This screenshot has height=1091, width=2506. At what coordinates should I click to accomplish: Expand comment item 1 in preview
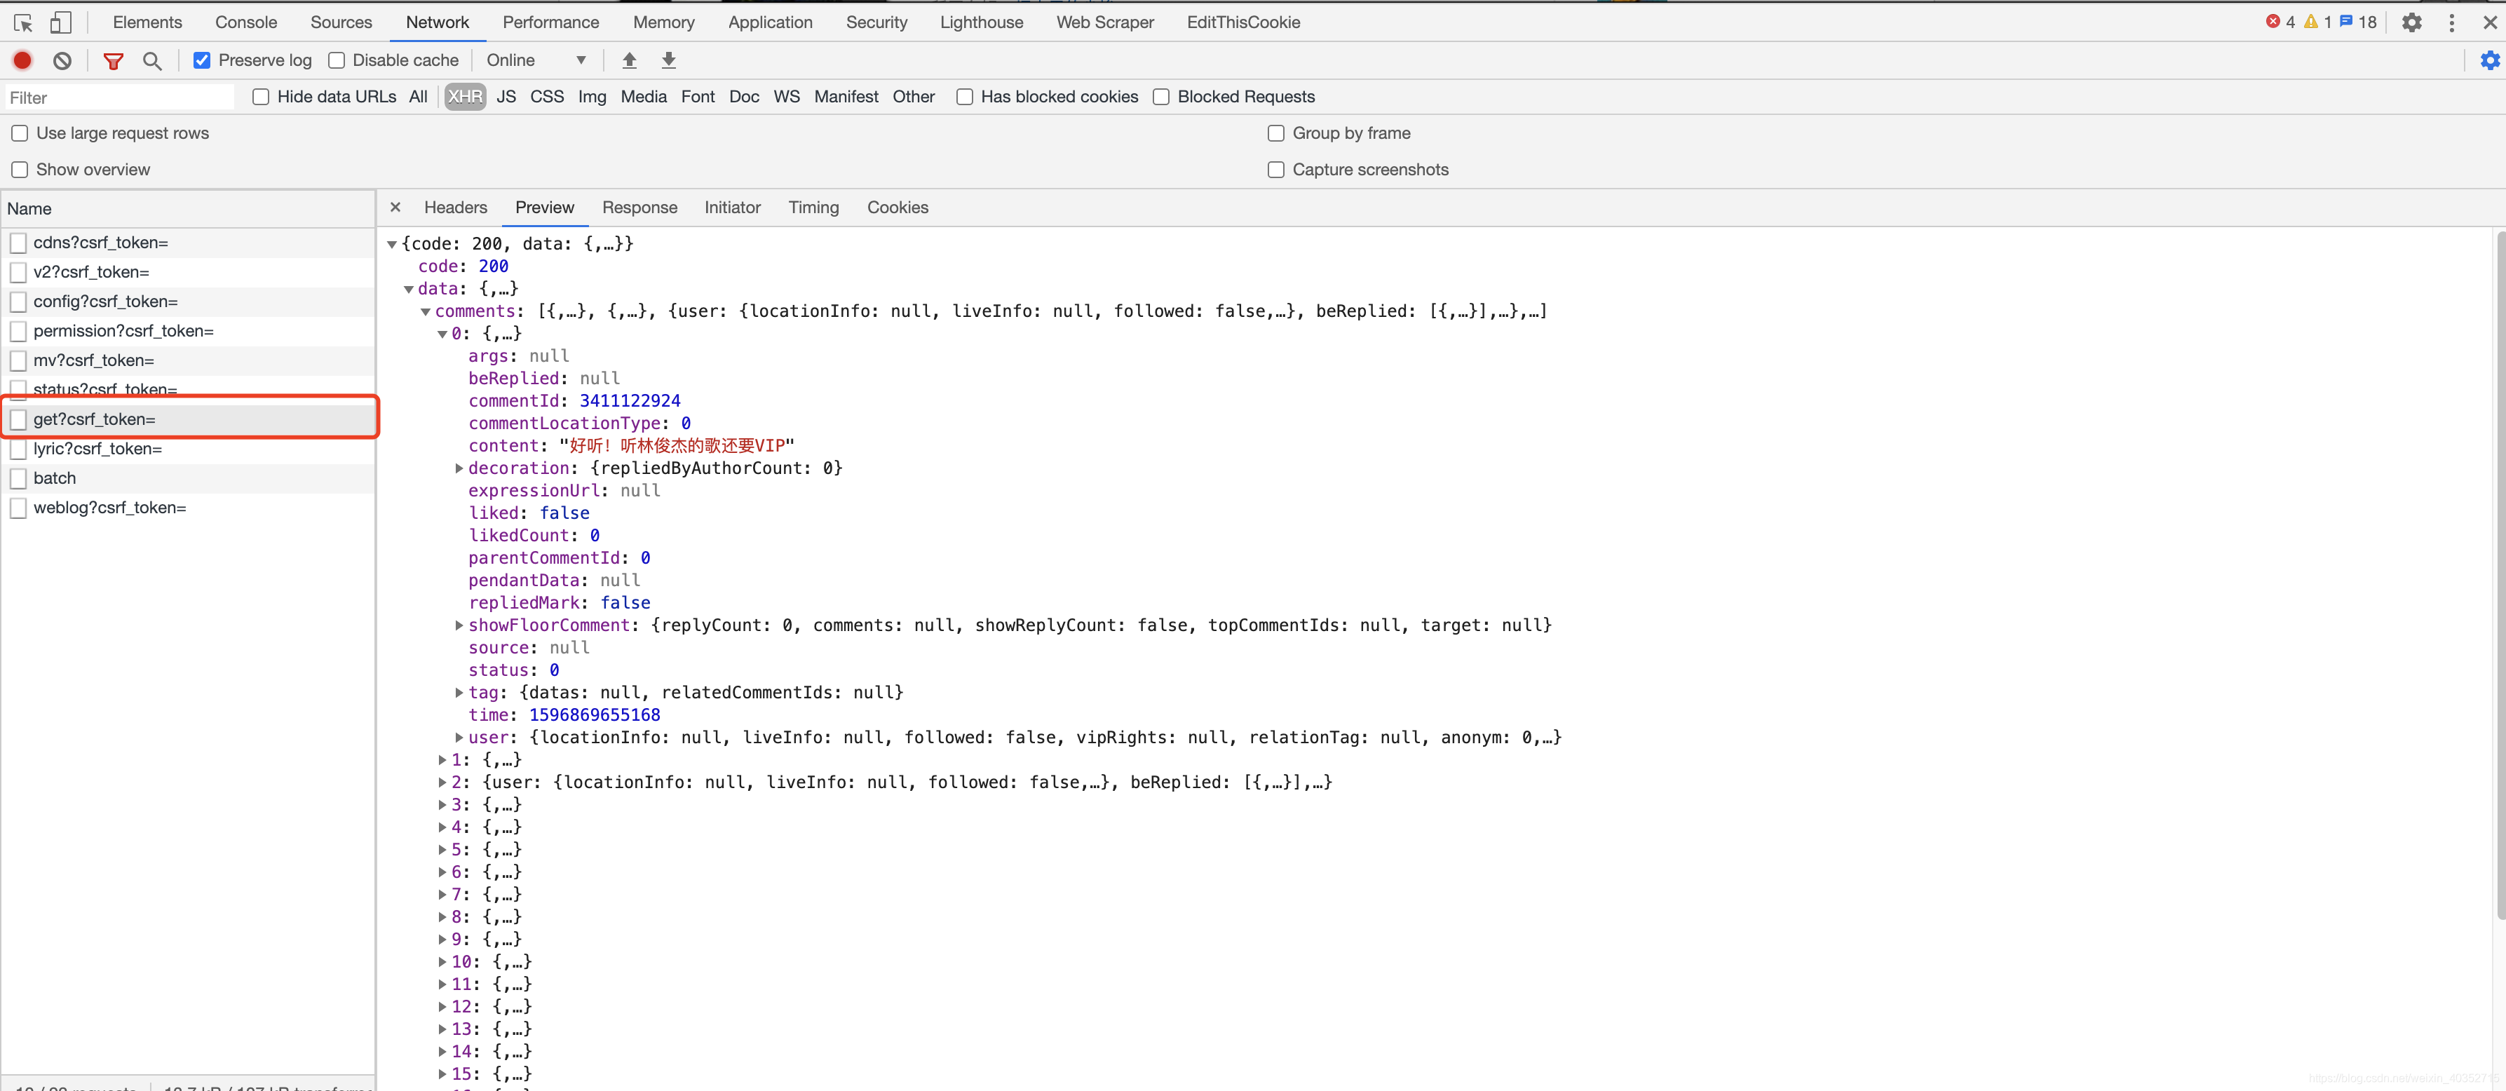click(x=442, y=759)
